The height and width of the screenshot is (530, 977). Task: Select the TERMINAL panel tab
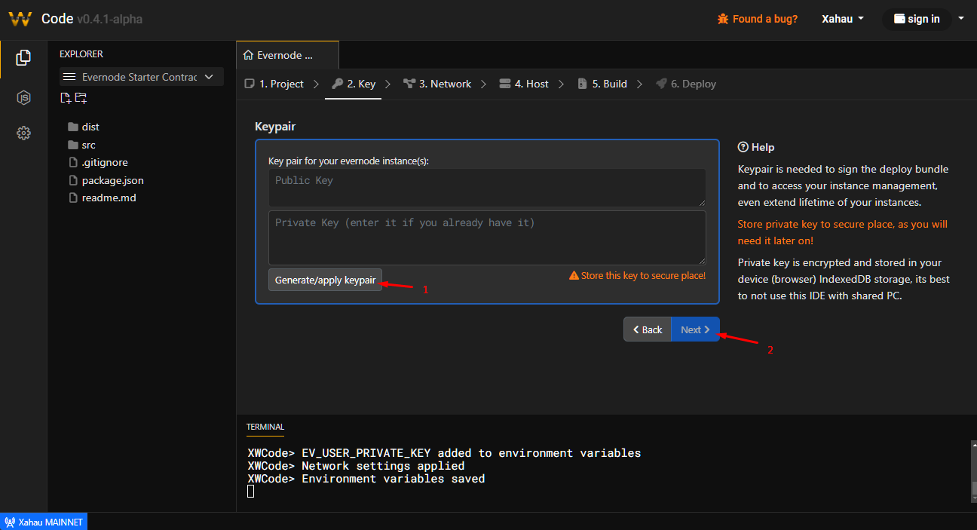265,427
